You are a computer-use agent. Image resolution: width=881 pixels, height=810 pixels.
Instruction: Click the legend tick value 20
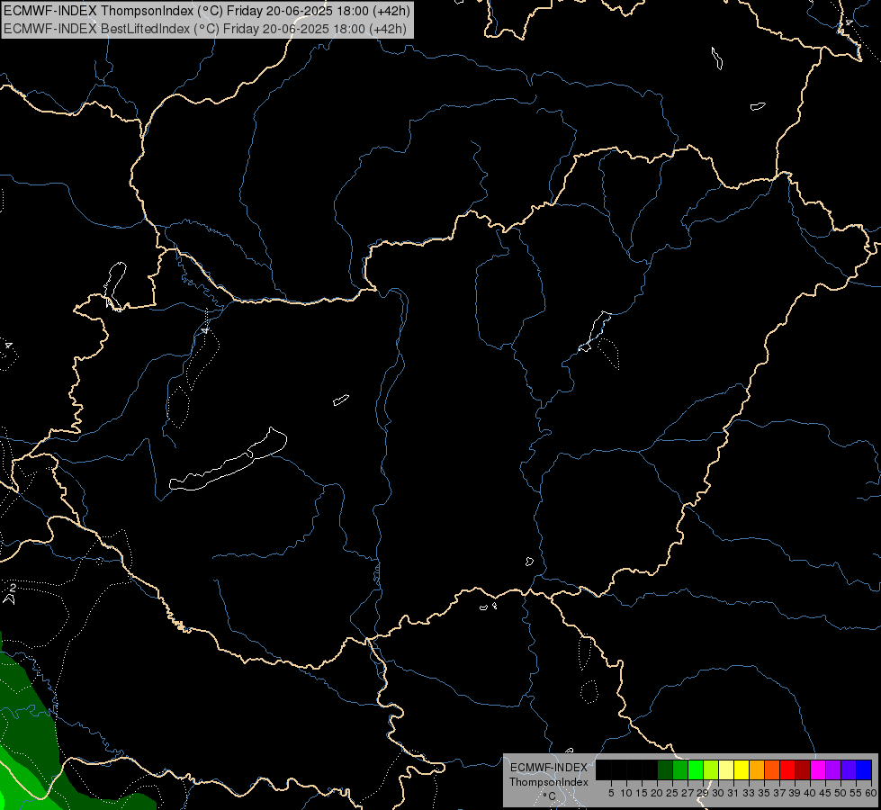[x=657, y=793]
